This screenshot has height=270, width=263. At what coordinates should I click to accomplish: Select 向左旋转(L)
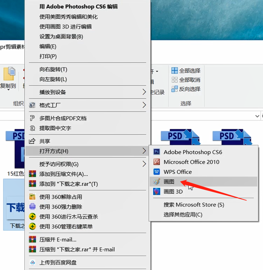click(x=53, y=79)
